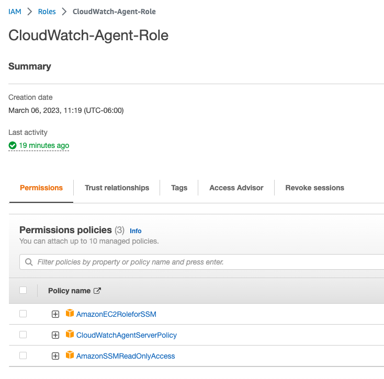
Task: Switch to the Permissions tab
Action: point(41,188)
